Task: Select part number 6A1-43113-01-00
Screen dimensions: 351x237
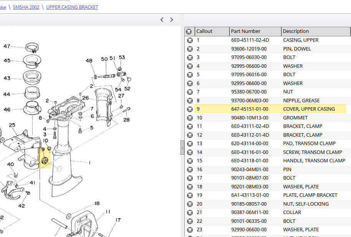Action: [x=250, y=195]
